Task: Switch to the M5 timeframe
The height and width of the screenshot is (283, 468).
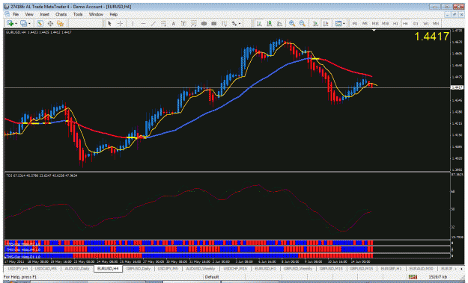Action: pyautogui.click(x=365, y=23)
